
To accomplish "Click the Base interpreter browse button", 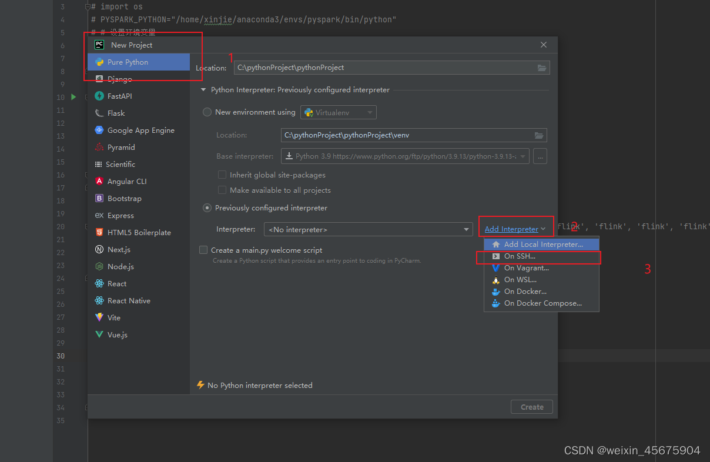I will (x=540, y=156).
